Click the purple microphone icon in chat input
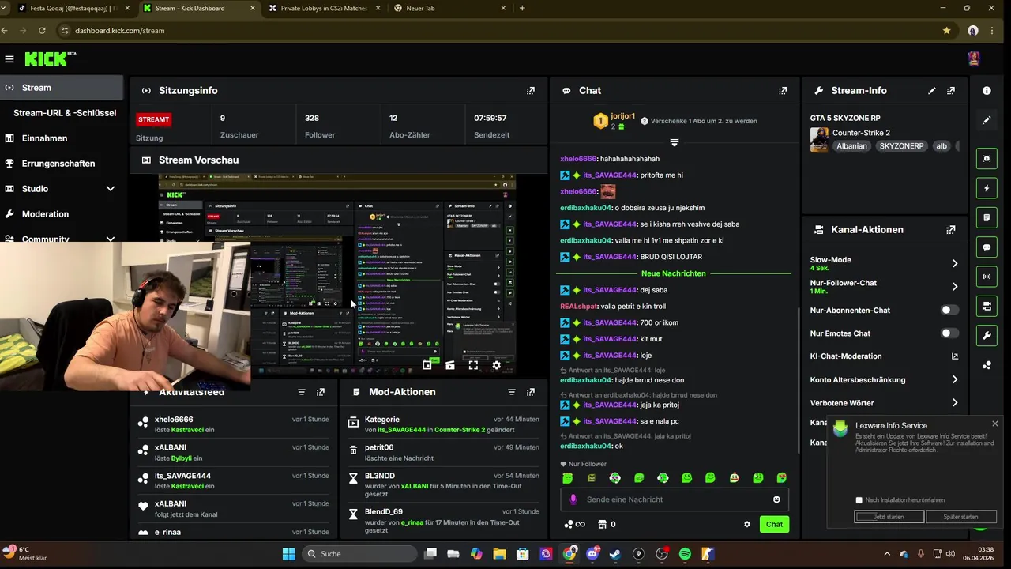1011x569 pixels. 573,499
